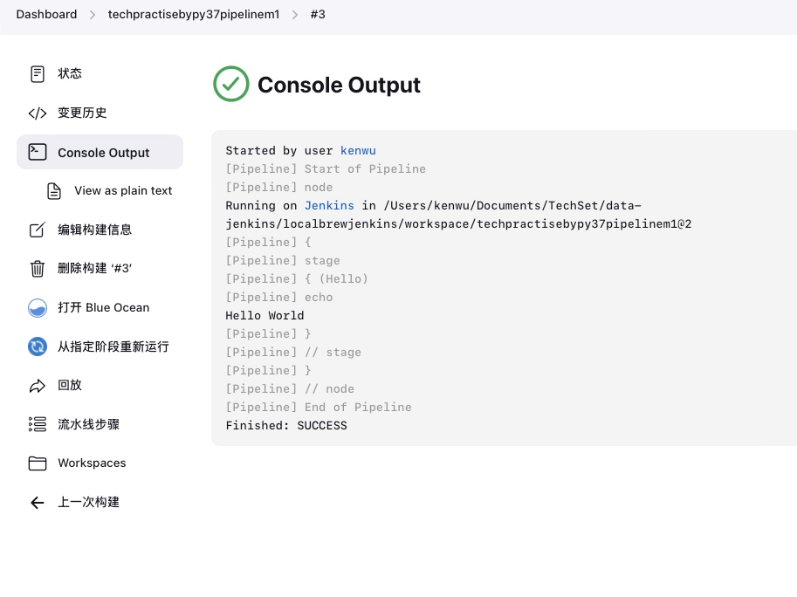The image size is (797, 597).
Task: Expand the chevron after the job name breadcrumb
Action: pyautogui.click(x=295, y=15)
